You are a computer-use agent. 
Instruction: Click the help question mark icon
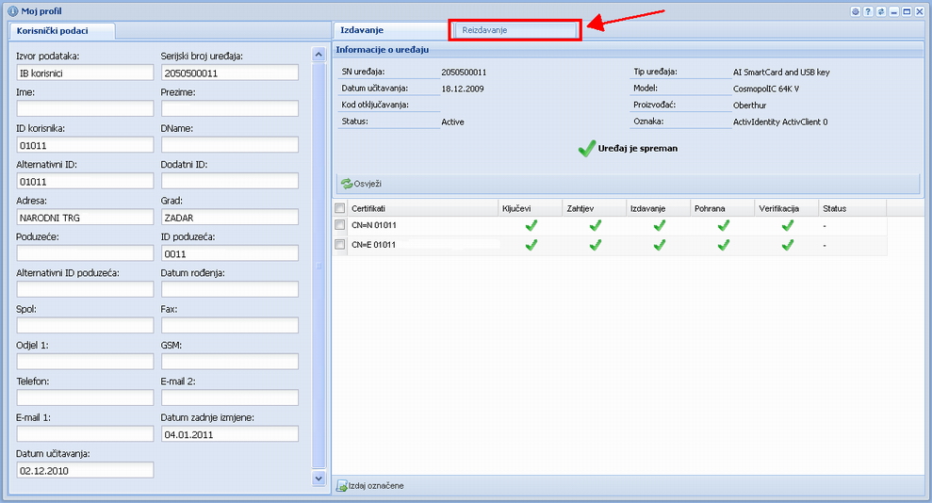(868, 11)
